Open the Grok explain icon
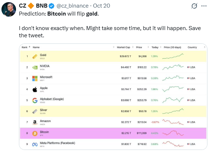This screenshot has width=210, height=151. 194,6
